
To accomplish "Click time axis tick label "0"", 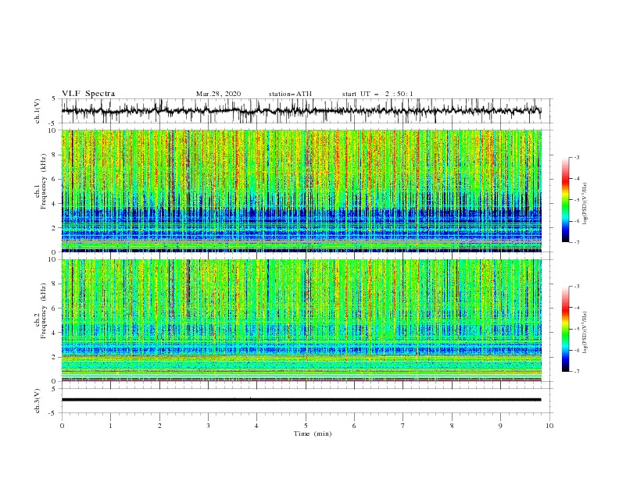I will [62, 426].
